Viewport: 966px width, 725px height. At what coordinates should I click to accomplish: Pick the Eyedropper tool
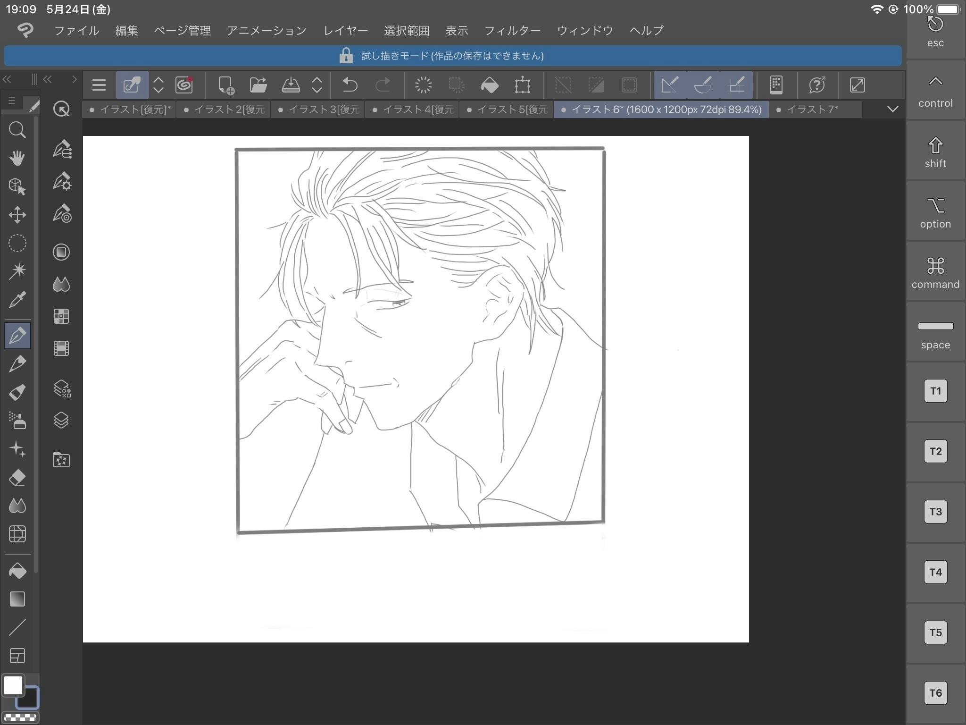click(x=17, y=300)
